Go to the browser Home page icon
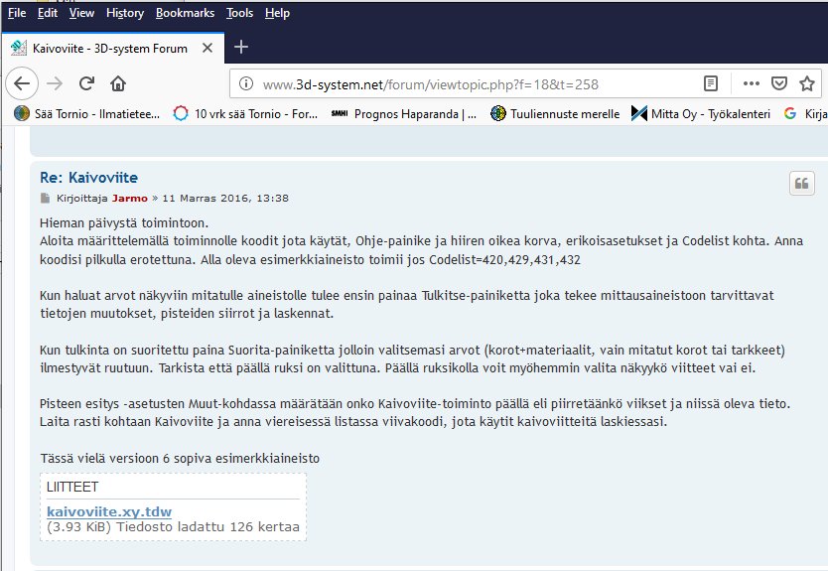 click(117, 83)
